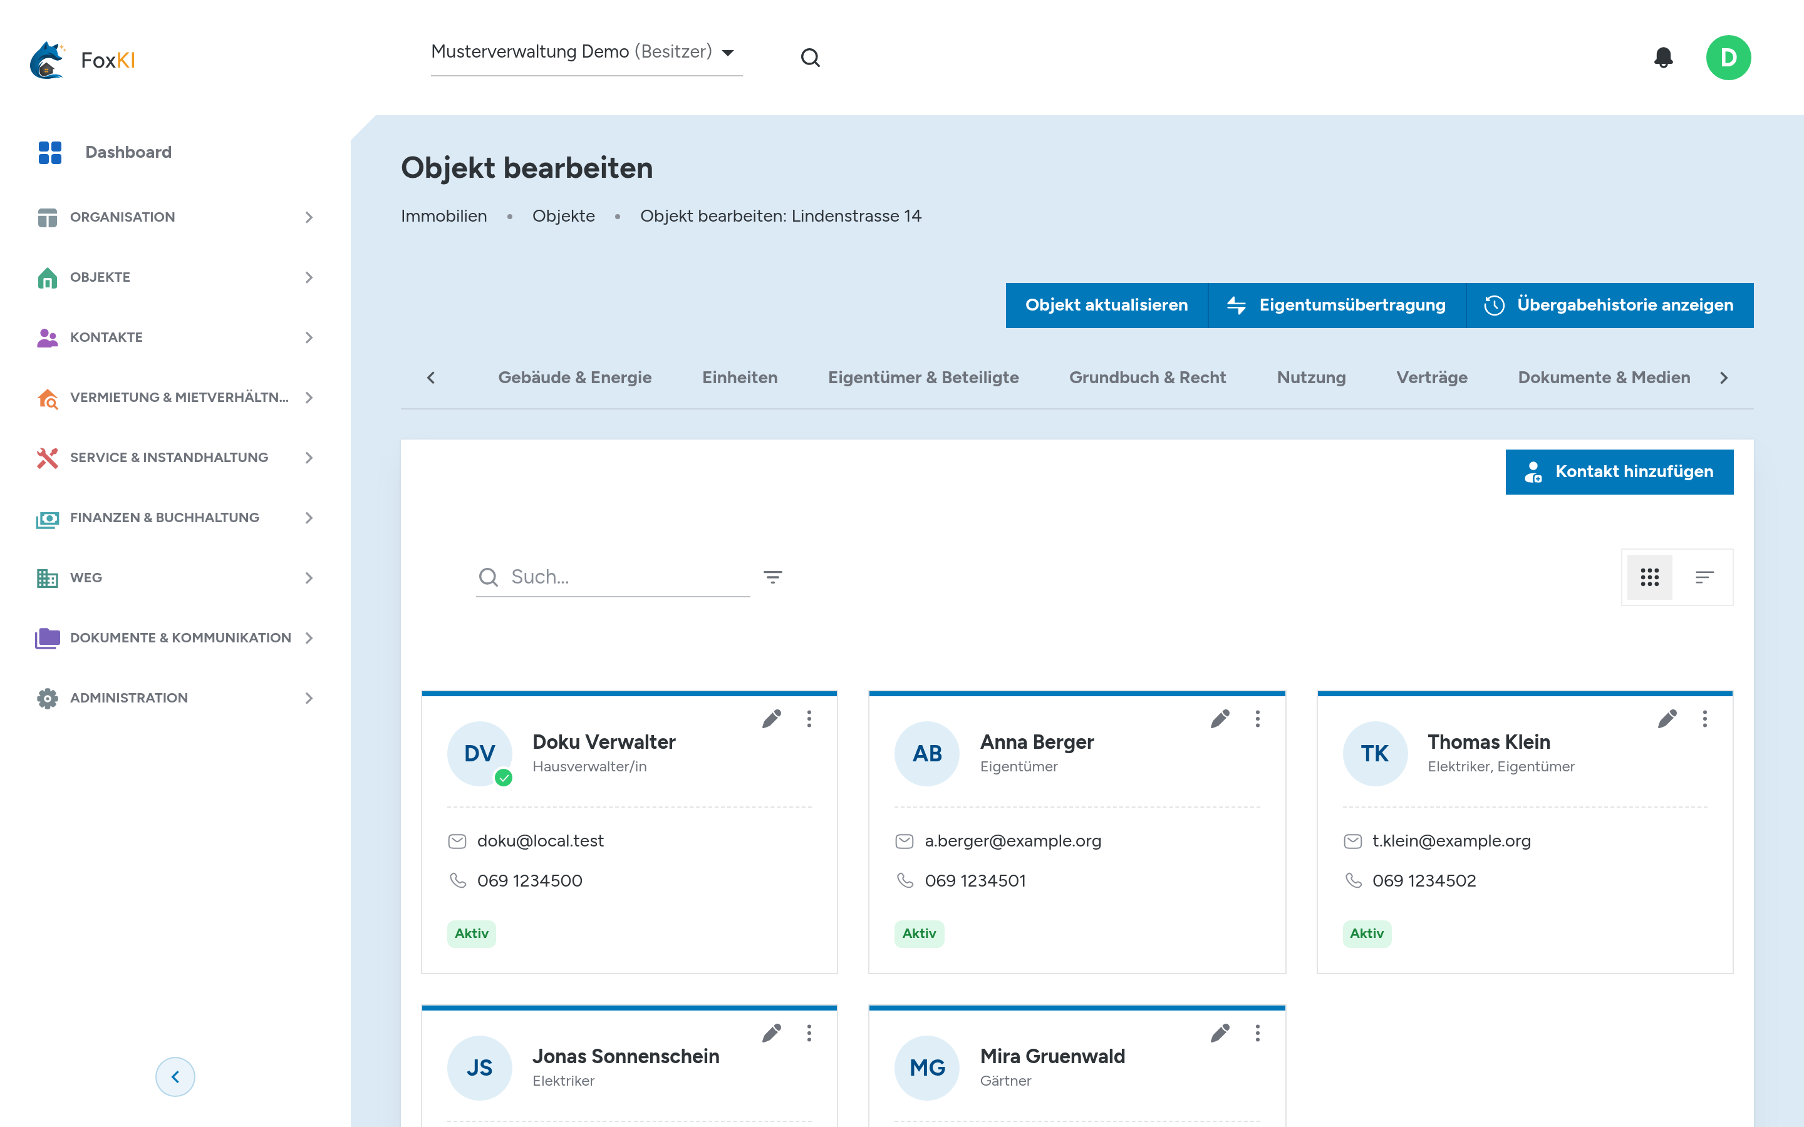Expand the Service & Instandhaltung chevron
Image resolution: width=1804 pixels, height=1127 pixels.
309,458
